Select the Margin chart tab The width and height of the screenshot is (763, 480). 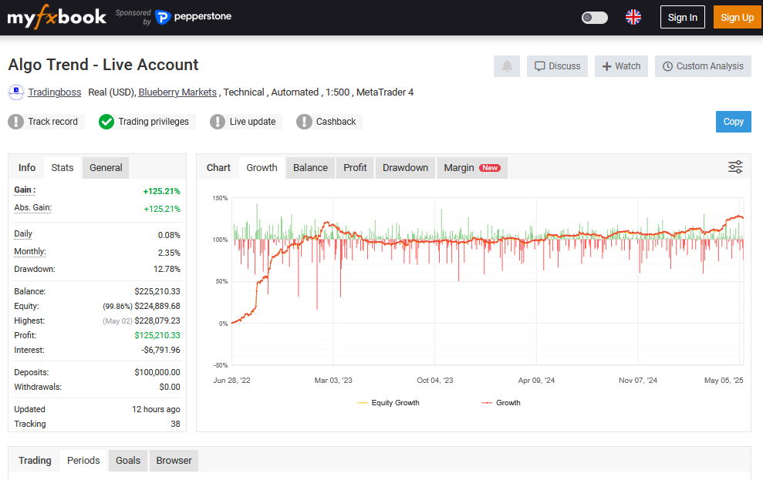[x=472, y=168]
